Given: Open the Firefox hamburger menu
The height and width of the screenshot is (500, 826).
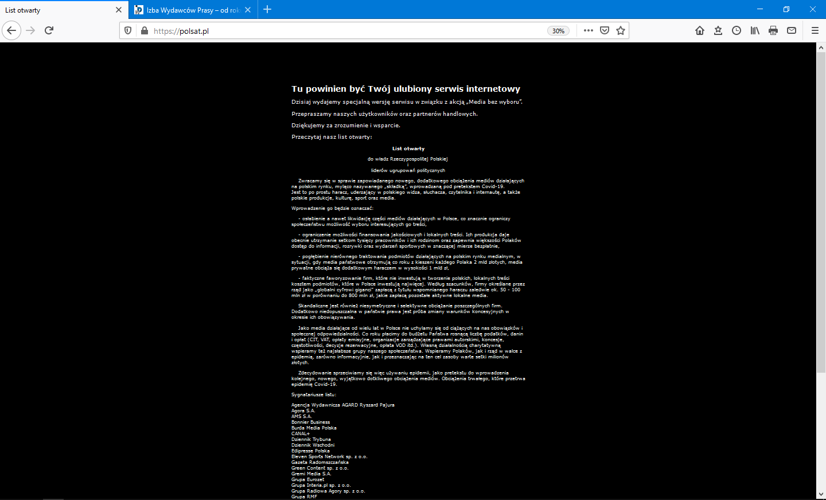Looking at the screenshot, I should [815, 30].
